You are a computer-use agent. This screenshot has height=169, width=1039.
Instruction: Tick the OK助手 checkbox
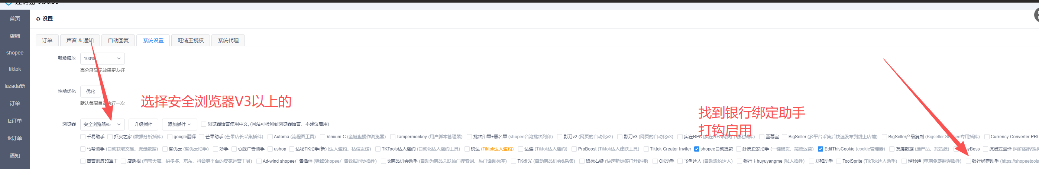tap(656, 161)
